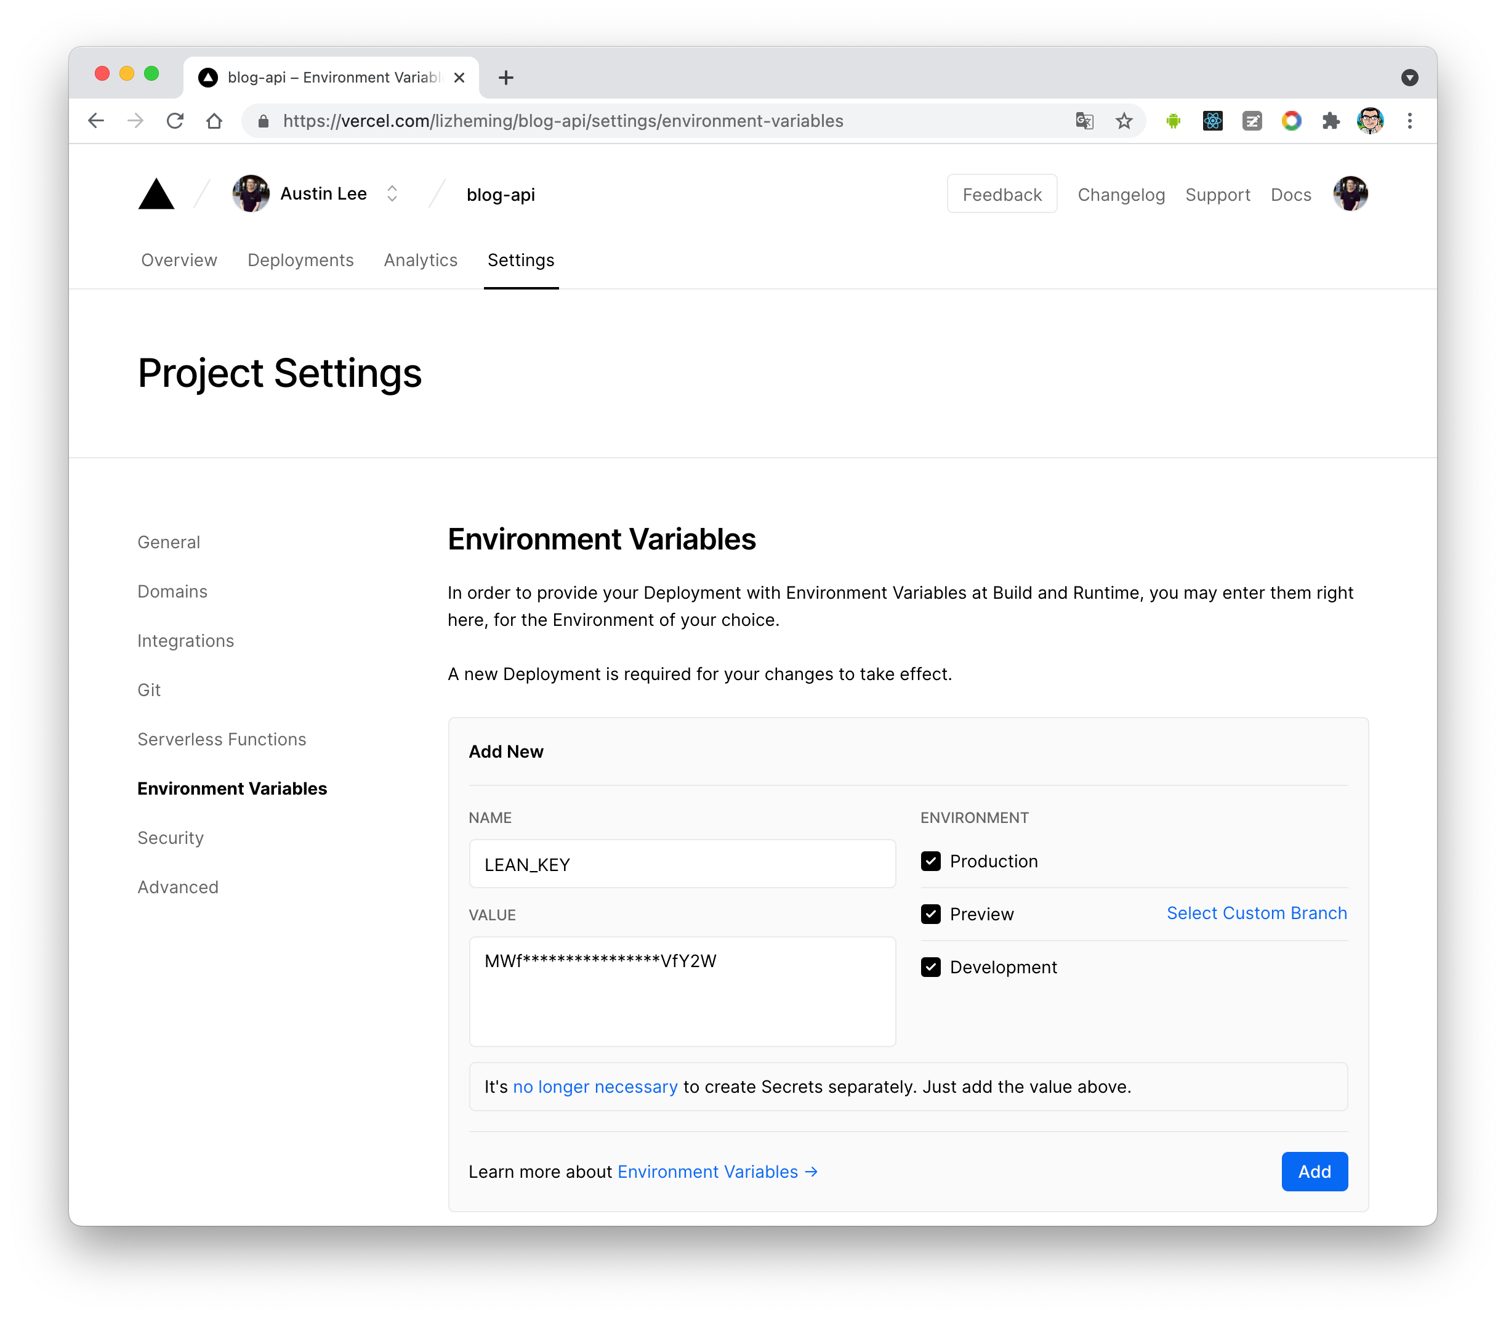Toggle the Development environment checkbox off
The width and height of the screenshot is (1506, 1317).
[x=930, y=966]
